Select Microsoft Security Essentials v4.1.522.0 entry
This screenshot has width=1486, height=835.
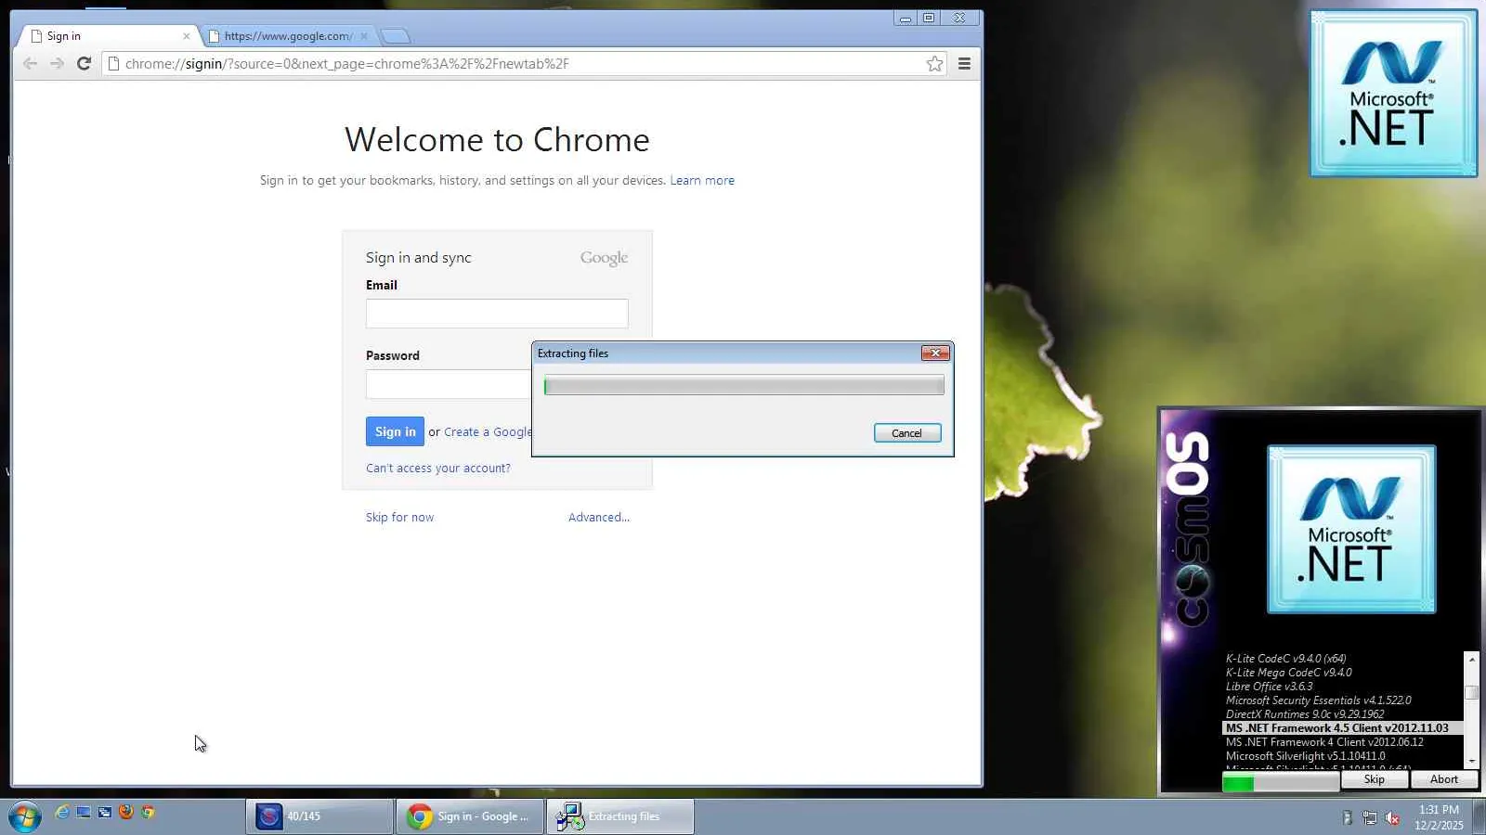1318,700
